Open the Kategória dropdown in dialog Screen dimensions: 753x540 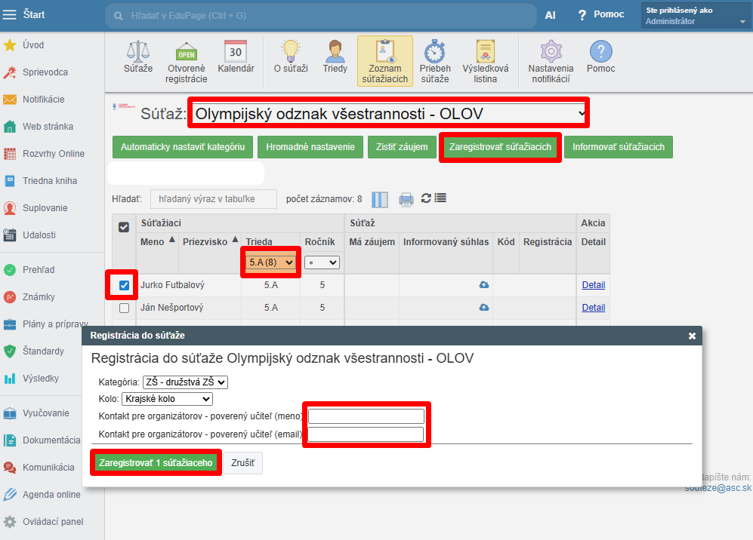tap(185, 382)
